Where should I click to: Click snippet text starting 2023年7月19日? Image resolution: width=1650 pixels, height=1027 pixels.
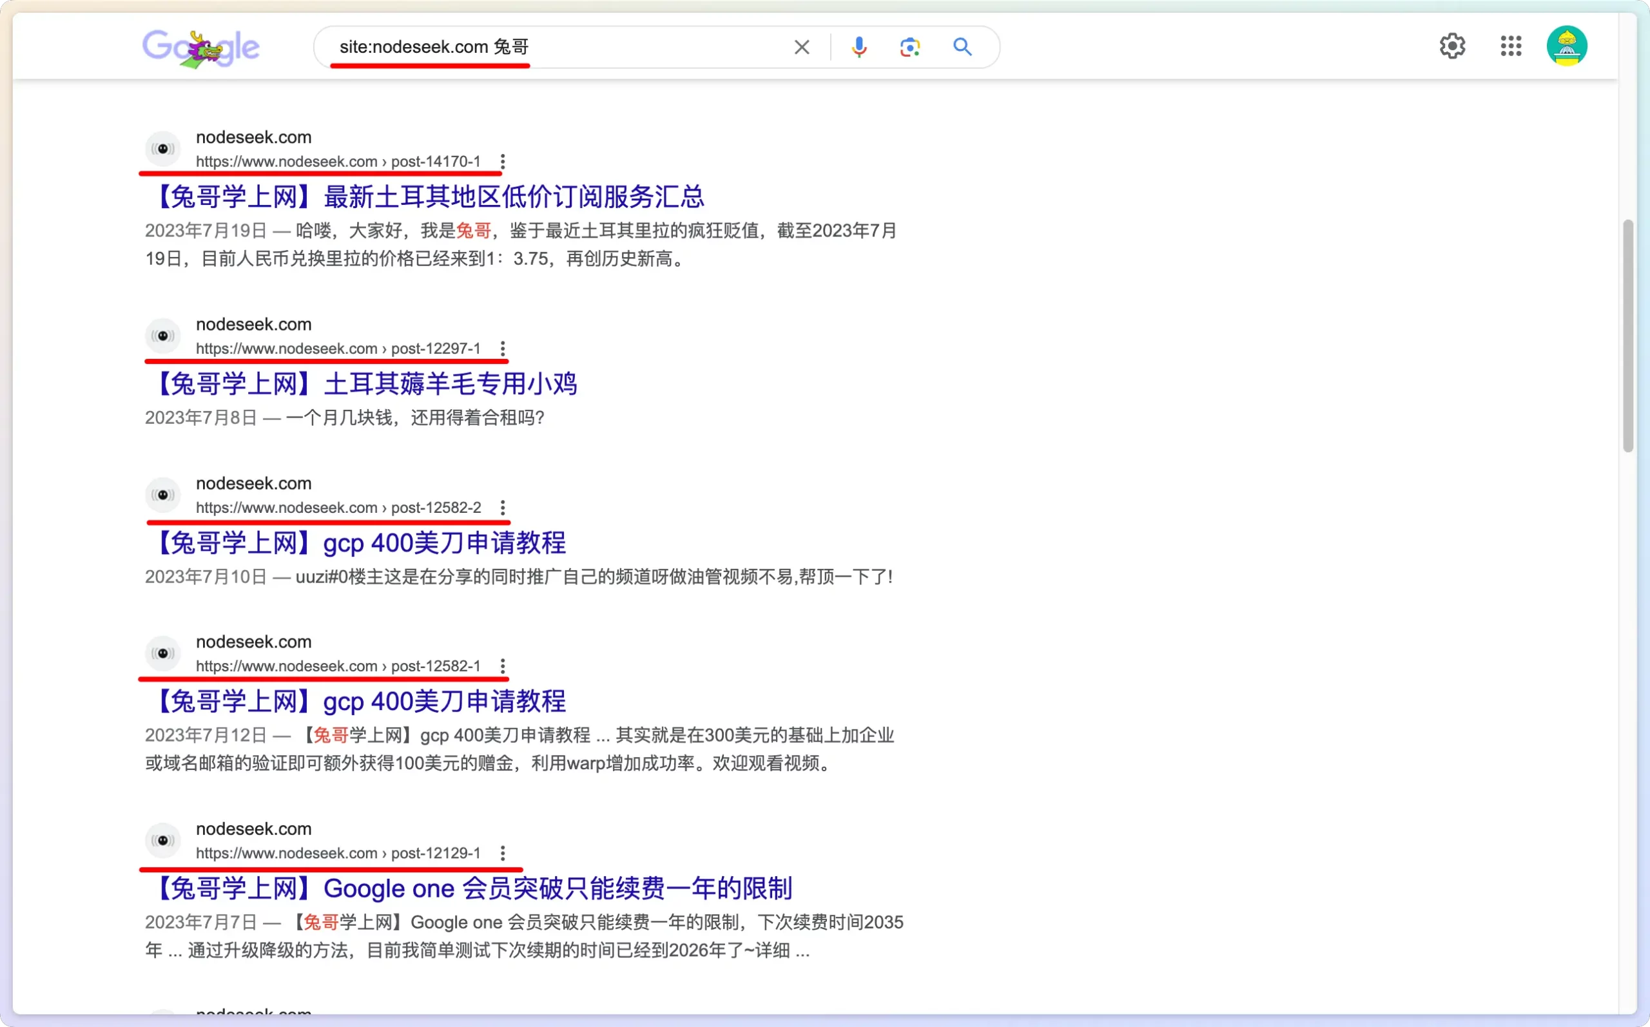520,245
